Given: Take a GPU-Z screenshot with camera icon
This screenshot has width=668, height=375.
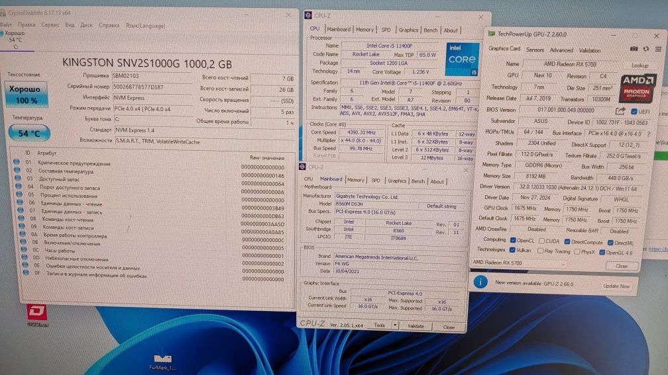Looking at the screenshot, I should pyautogui.click(x=634, y=49).
